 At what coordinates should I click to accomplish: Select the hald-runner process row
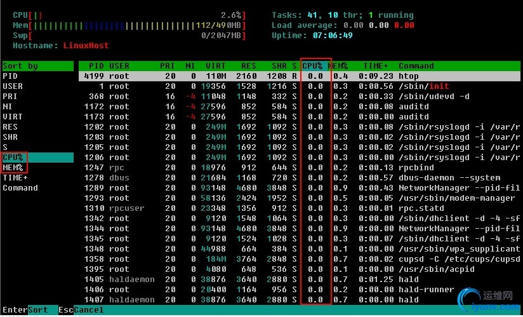[299, 290]
